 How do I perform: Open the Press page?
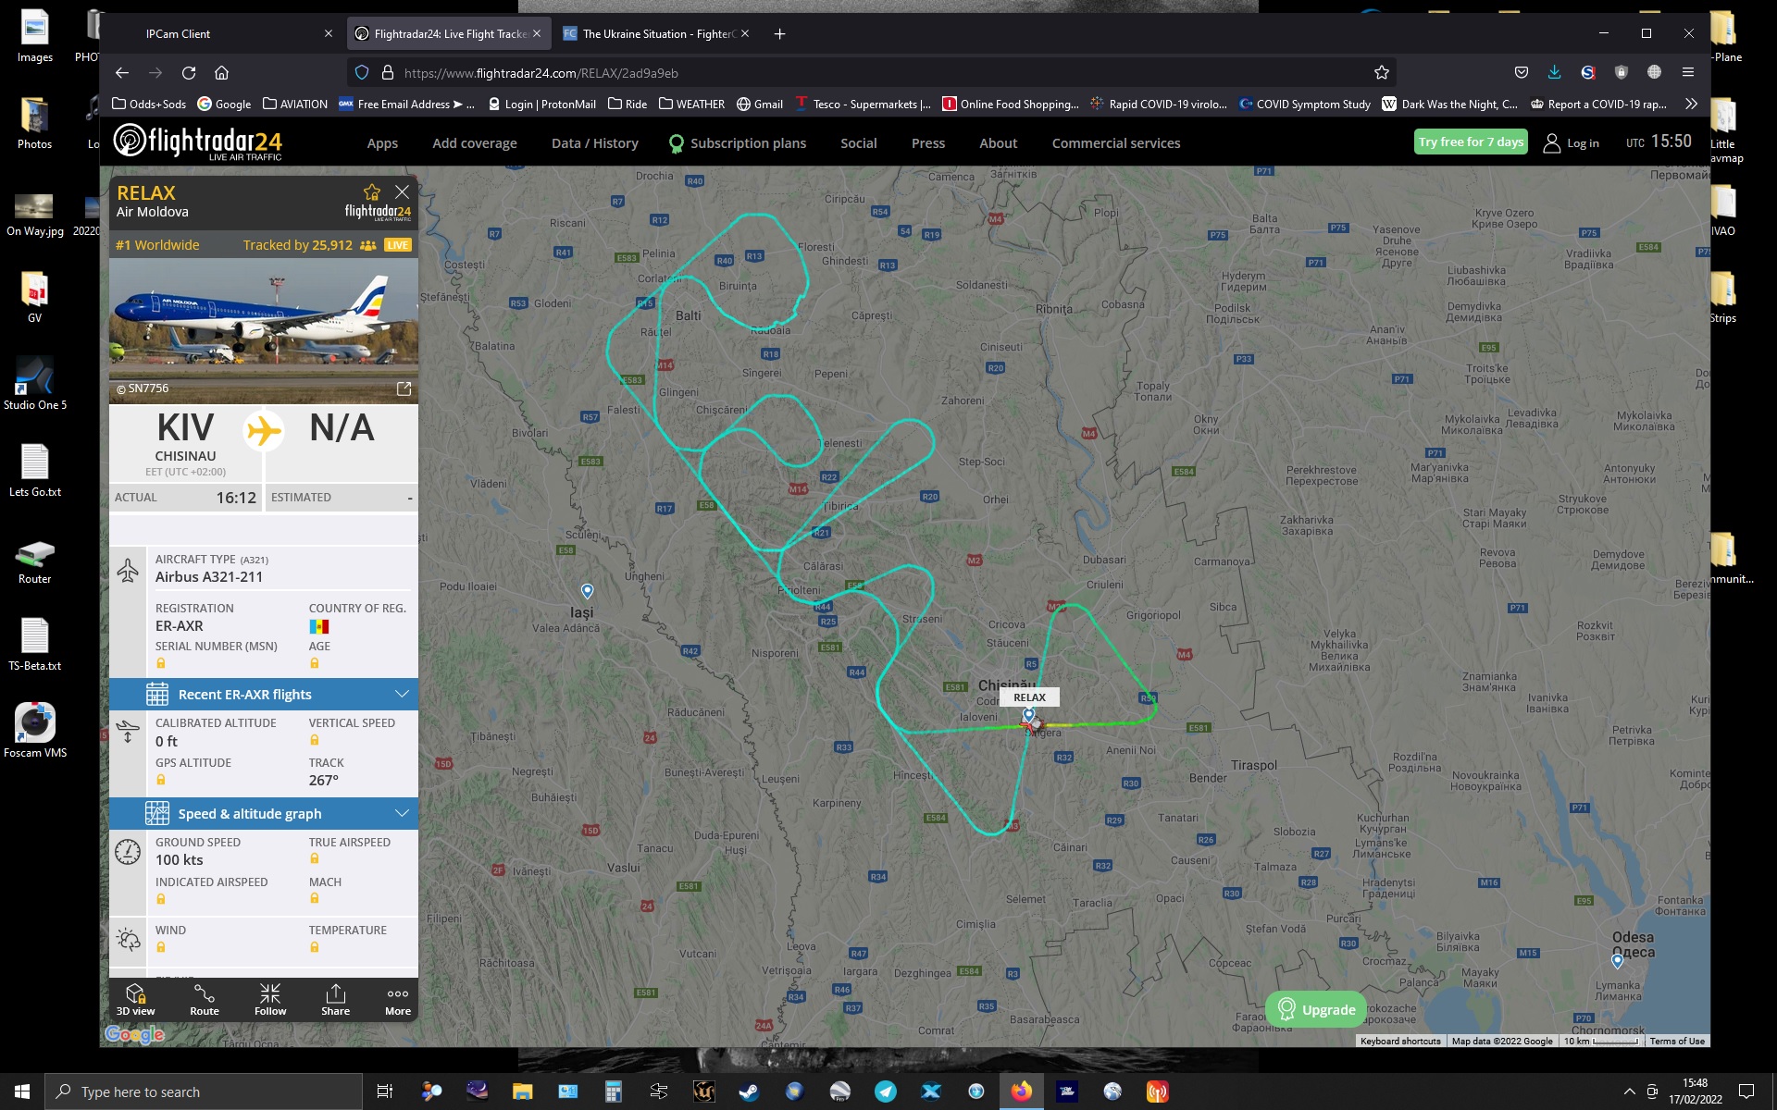[928, 143]
